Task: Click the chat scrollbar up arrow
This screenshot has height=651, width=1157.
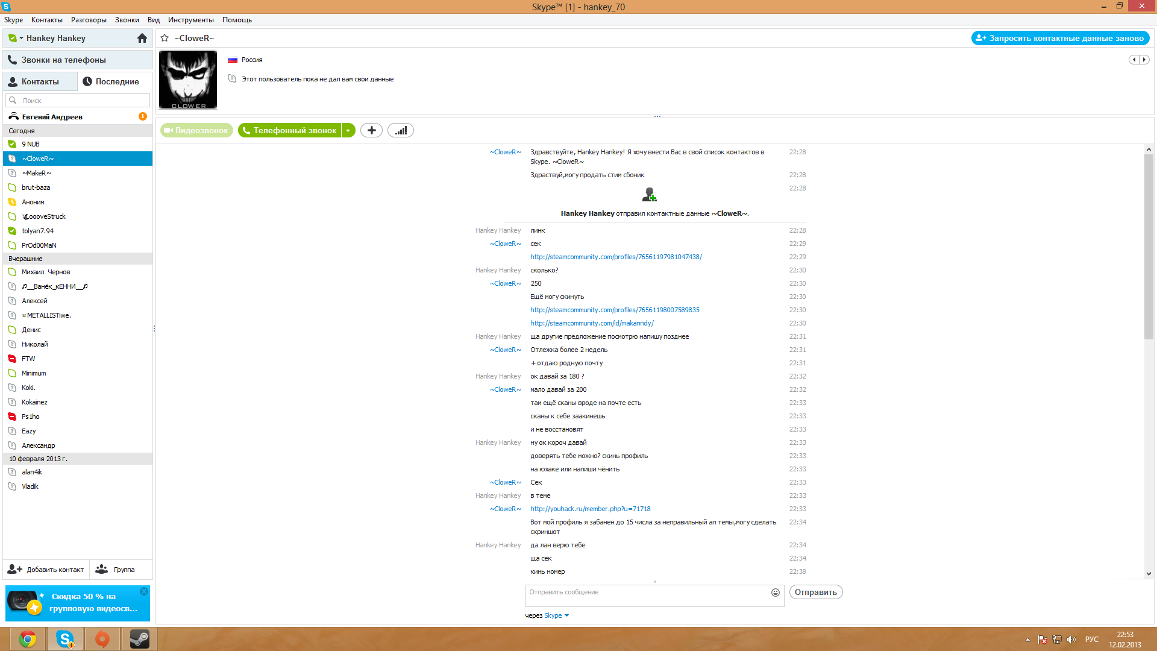Action: point(1149,149)
